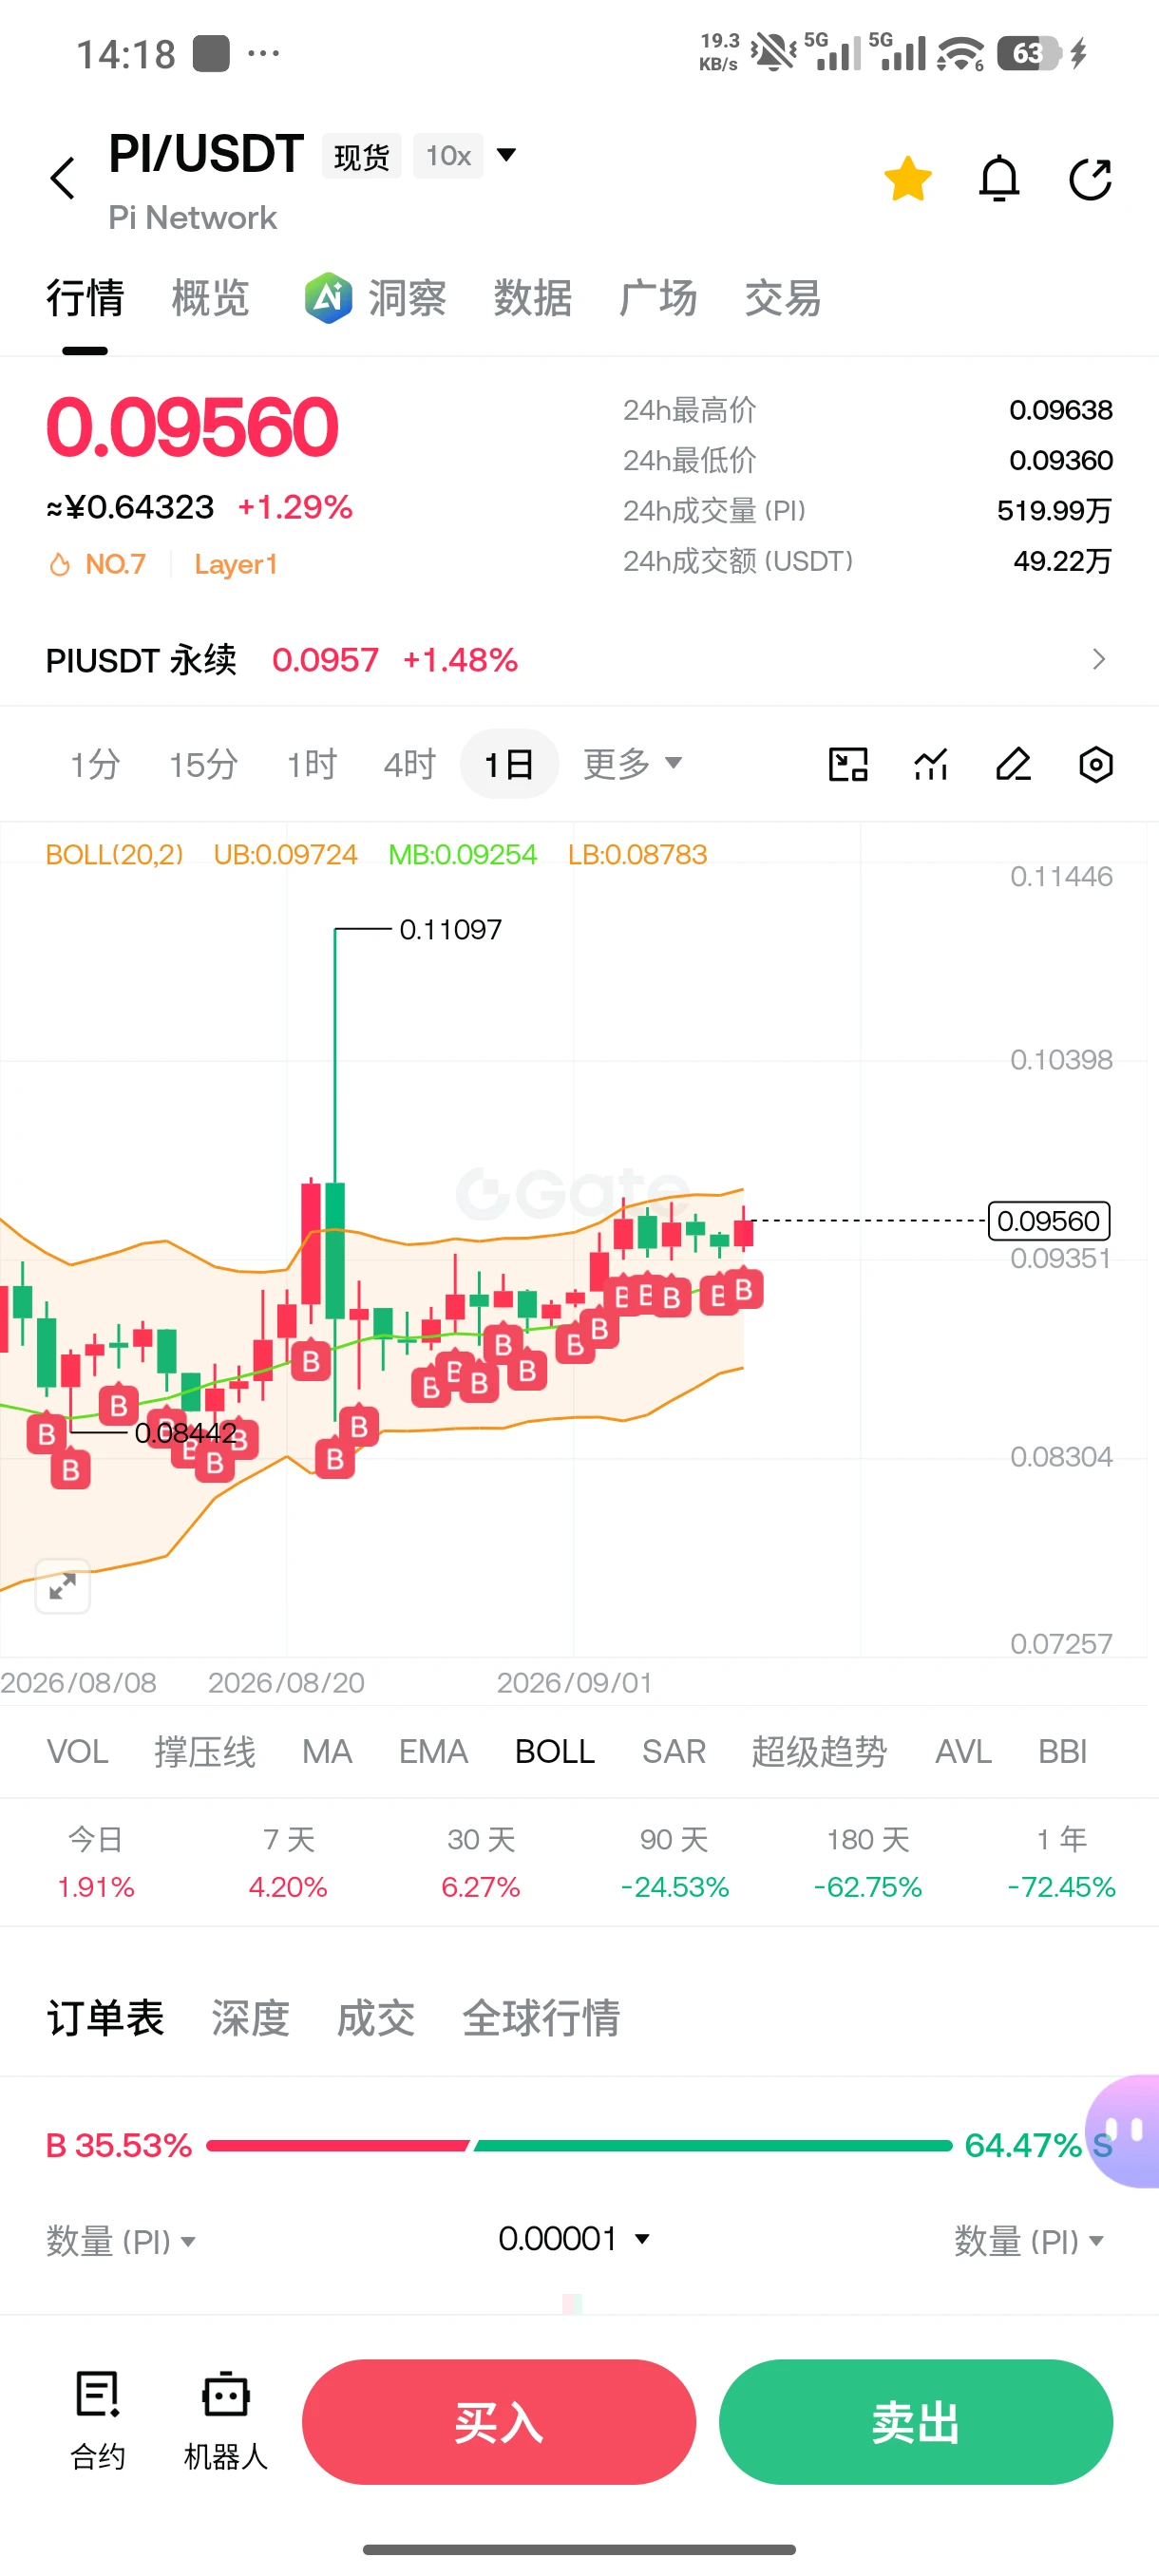Open 合约 futures icon
The width and height of the screenshot is (1159, 2576).
98,2421
